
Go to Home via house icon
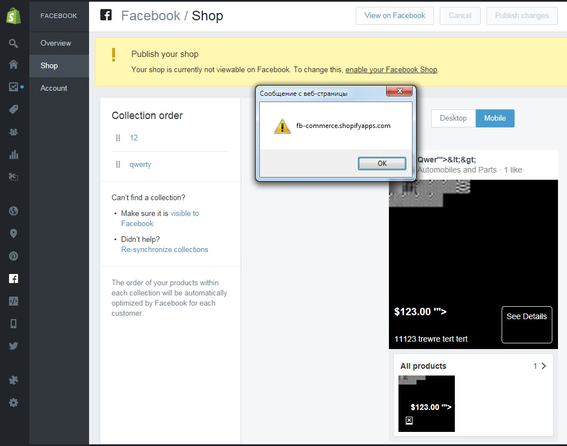14,64
